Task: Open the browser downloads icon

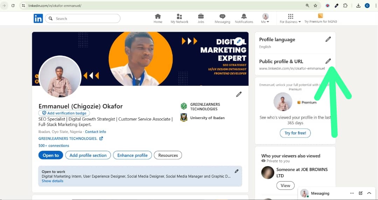Action: click(358, 6)
